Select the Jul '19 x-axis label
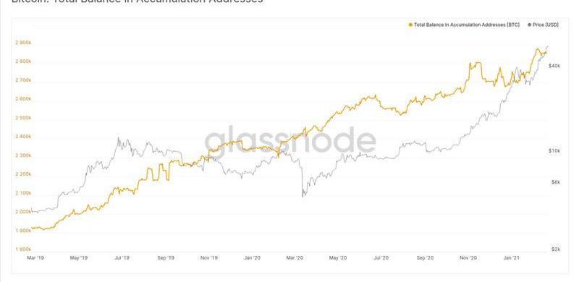The height and width of the screenshot is (282, 579). (122, 258)
